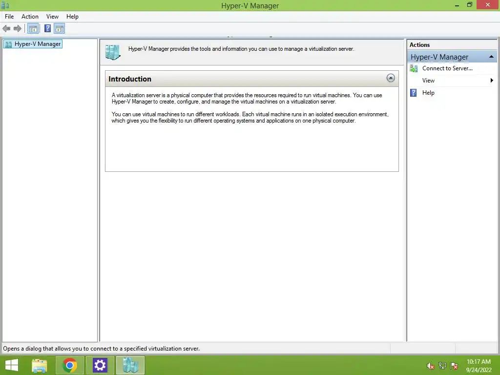Click the Forward arrow toolbar icon
Image resolution: width=500 pixels, height=375 pixels.
(18, 29)
